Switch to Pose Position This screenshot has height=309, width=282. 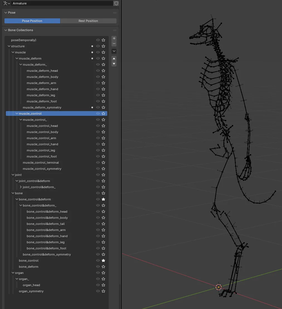(32, 21)
